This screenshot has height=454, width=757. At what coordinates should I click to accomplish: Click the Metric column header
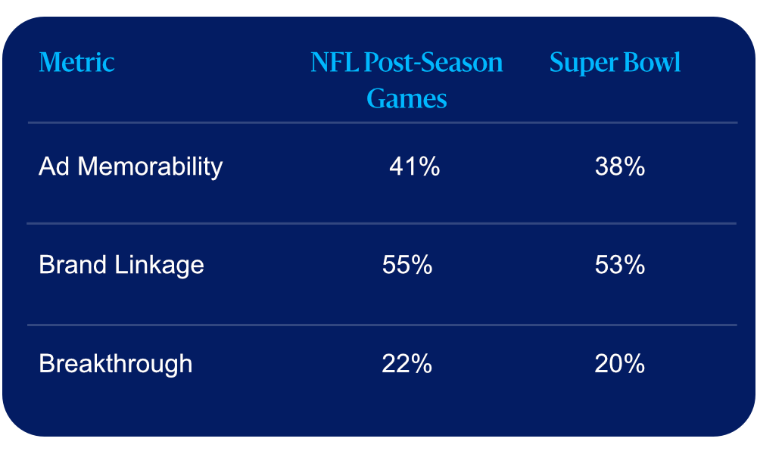(76, 62)
